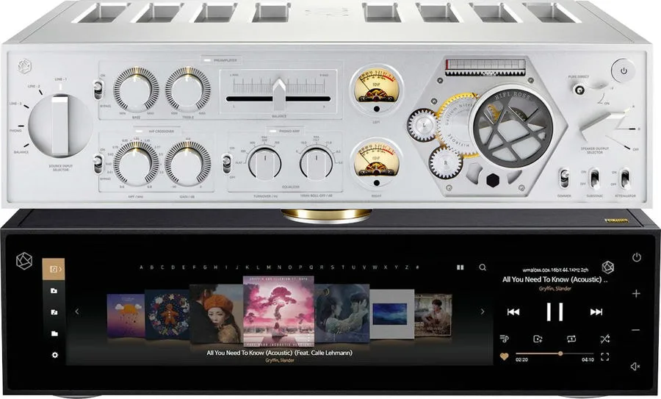Click the Turnover equalizer knob
661x399 pixels.
[x=264, y=163]
